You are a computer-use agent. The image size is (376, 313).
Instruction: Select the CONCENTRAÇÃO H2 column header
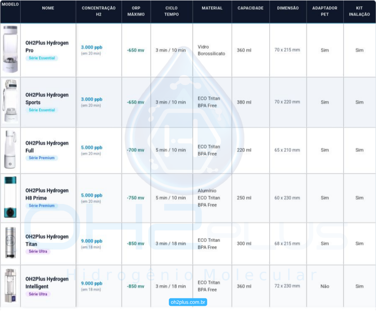99,11
